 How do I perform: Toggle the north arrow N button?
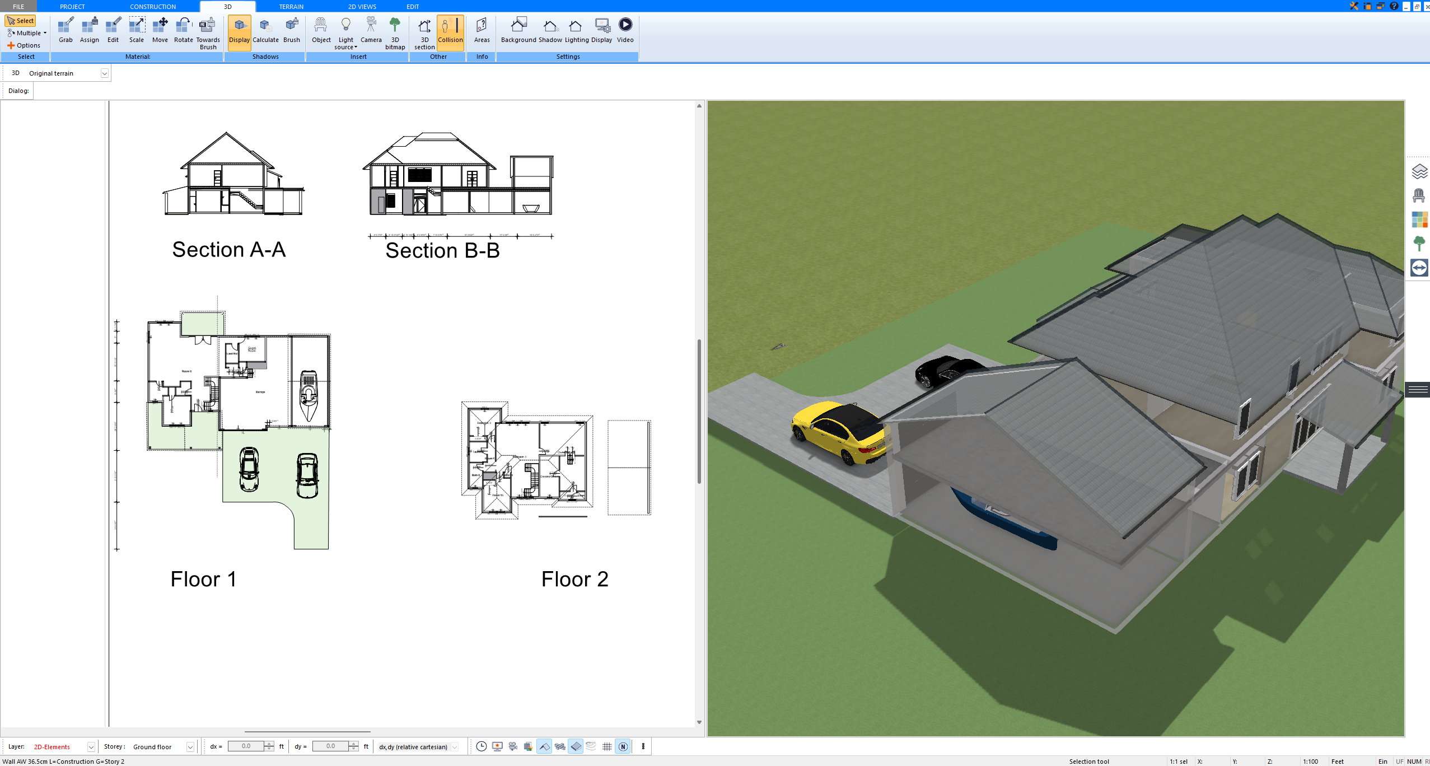click(x=623, y=746)
